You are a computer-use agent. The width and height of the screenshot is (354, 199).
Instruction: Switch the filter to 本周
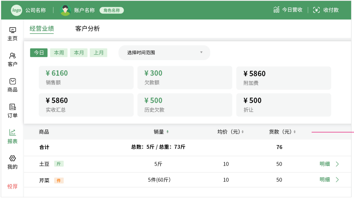point(59,53)
